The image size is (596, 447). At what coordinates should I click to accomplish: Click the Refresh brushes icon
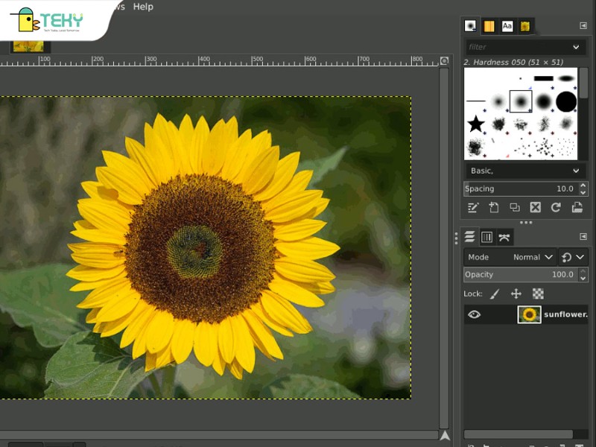556,208
